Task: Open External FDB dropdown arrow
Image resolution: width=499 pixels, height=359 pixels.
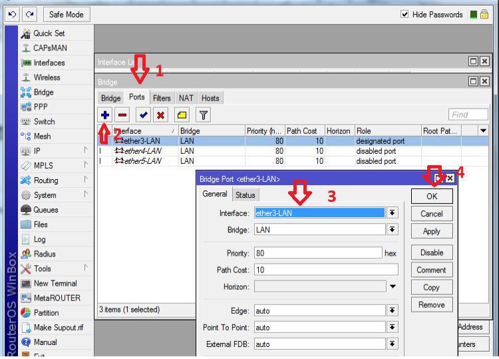Action: point(393,344)
